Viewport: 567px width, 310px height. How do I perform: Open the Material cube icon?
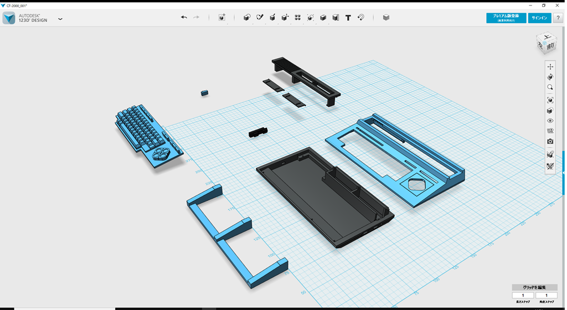(386, 18)
